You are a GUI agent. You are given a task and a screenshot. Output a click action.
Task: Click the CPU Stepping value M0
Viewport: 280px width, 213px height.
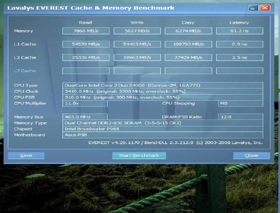241,103
